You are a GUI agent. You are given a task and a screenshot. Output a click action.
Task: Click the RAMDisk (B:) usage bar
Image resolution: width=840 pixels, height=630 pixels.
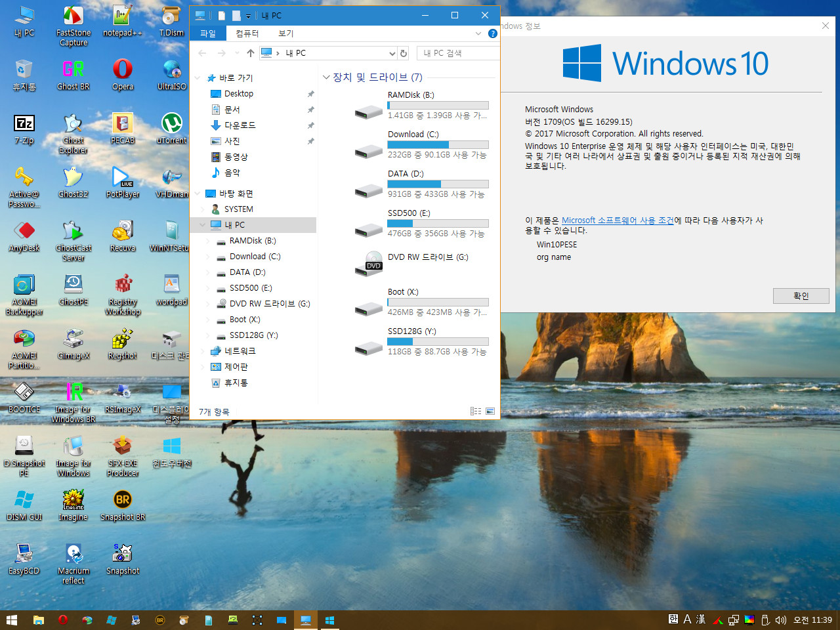[438, 105]
